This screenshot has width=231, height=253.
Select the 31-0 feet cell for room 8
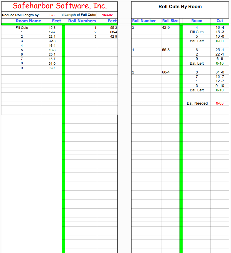52,63
